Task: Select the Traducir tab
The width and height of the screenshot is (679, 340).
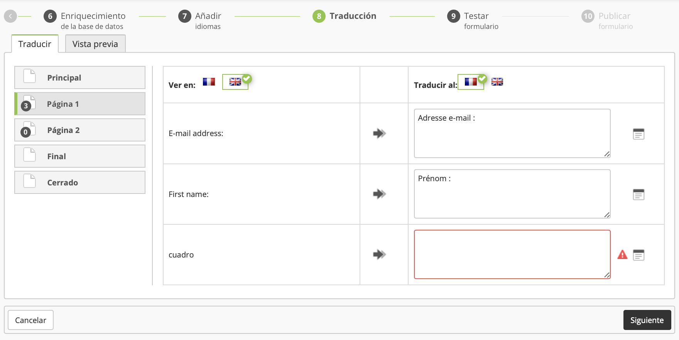Action: tap(35, 44)
